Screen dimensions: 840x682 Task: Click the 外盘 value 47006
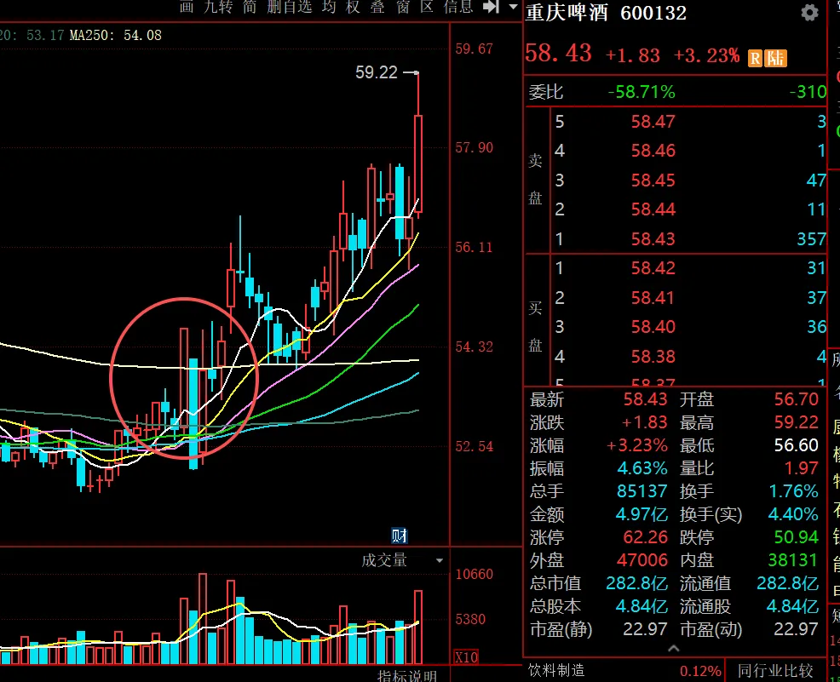tap(642, 560)
